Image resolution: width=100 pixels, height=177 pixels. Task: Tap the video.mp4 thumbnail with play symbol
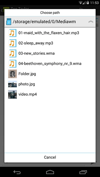12,94
